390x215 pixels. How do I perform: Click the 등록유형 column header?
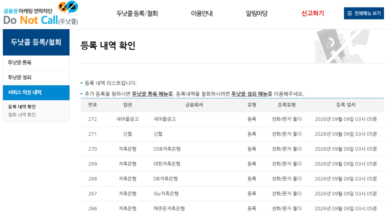[x=286, y=105]
